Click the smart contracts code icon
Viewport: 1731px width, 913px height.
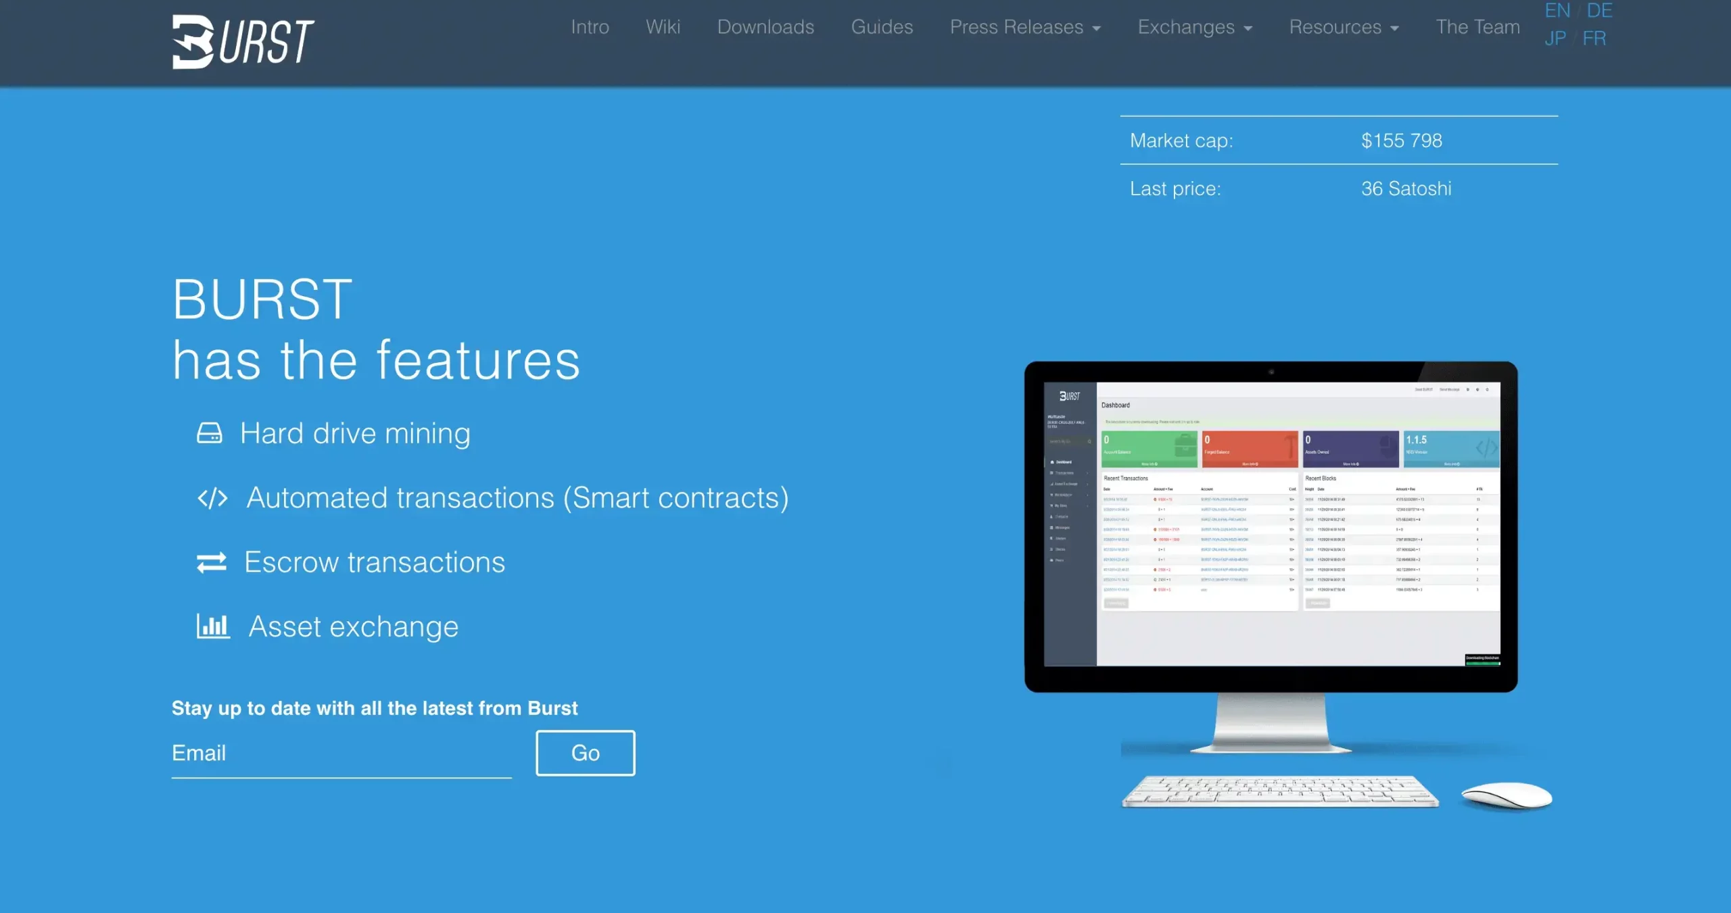coord(212,497)
